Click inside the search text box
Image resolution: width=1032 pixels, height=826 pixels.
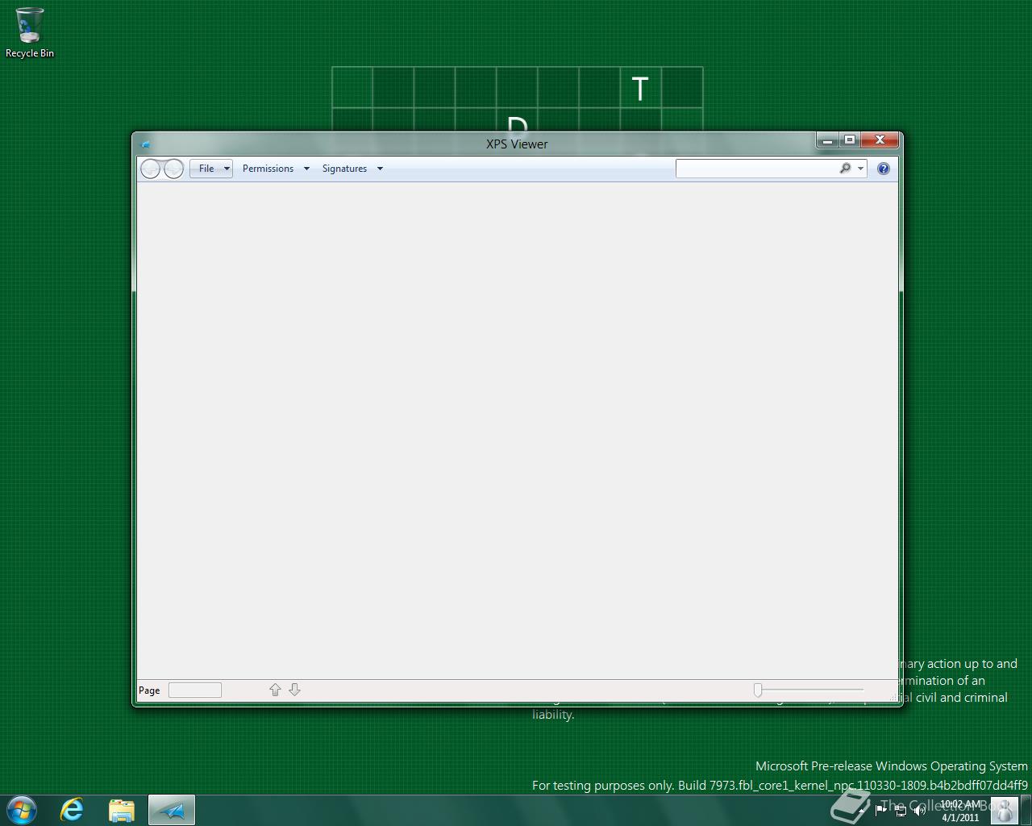756,169
